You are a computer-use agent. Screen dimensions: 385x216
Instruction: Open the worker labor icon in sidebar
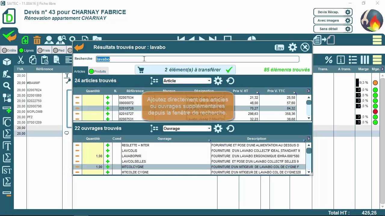pos(7,74)
